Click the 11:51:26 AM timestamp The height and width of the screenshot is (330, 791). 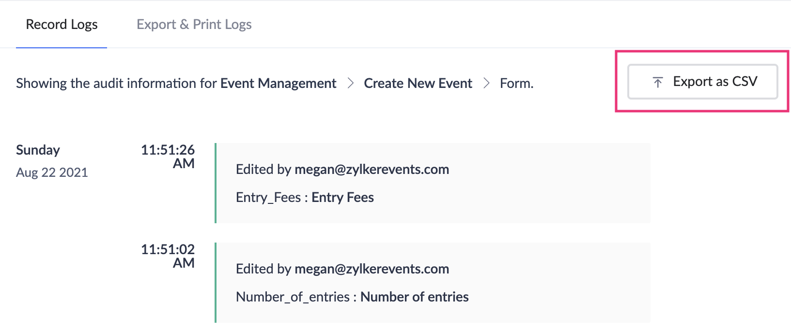pos(168,156)
